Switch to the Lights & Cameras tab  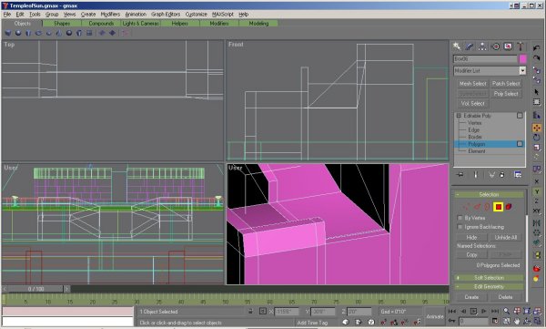[140, 24]
